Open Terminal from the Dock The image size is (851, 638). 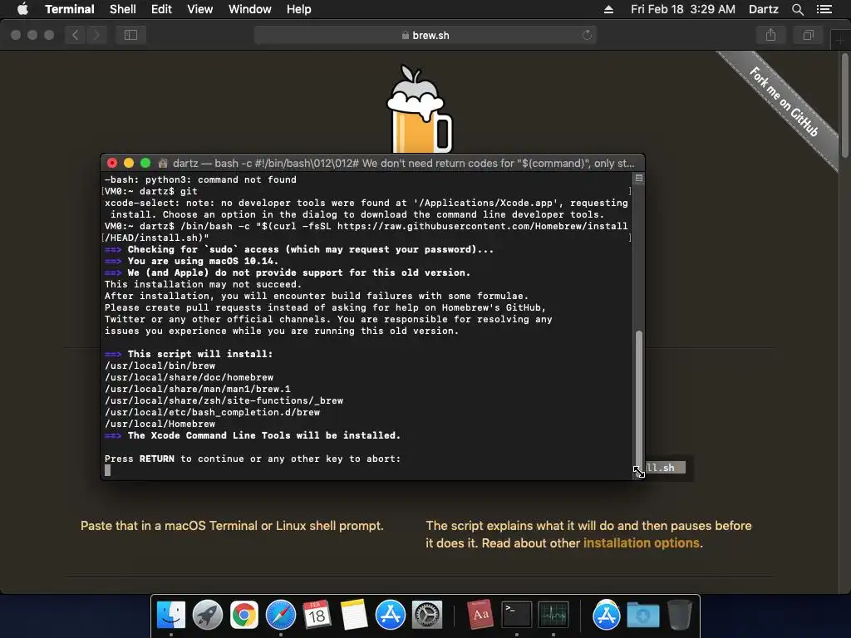517,616
